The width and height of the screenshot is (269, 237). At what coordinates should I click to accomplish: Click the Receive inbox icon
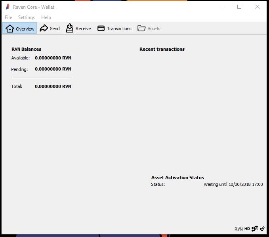click(x=70, y=28)
